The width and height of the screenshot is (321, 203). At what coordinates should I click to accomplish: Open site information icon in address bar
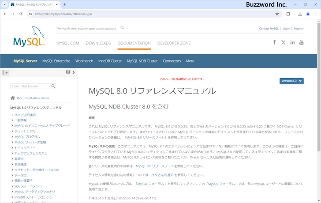tap(30, 14)
